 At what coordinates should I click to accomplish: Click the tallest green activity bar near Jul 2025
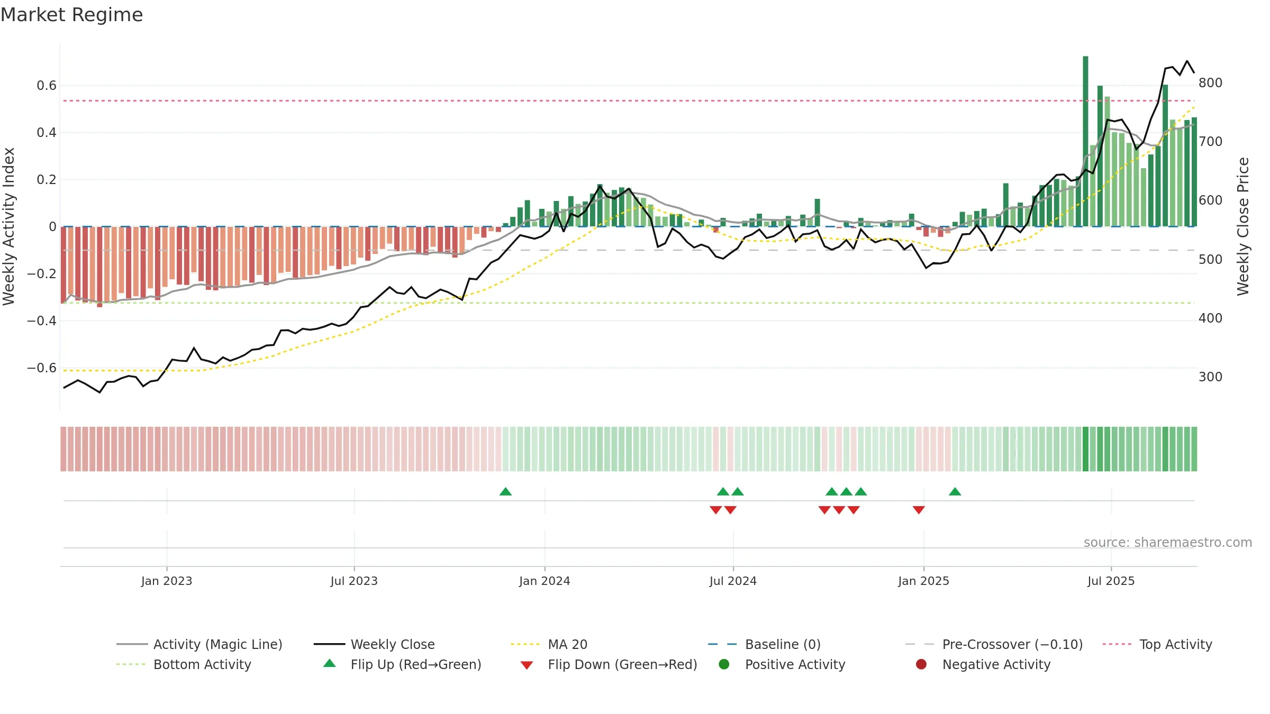coord(1085,141)
